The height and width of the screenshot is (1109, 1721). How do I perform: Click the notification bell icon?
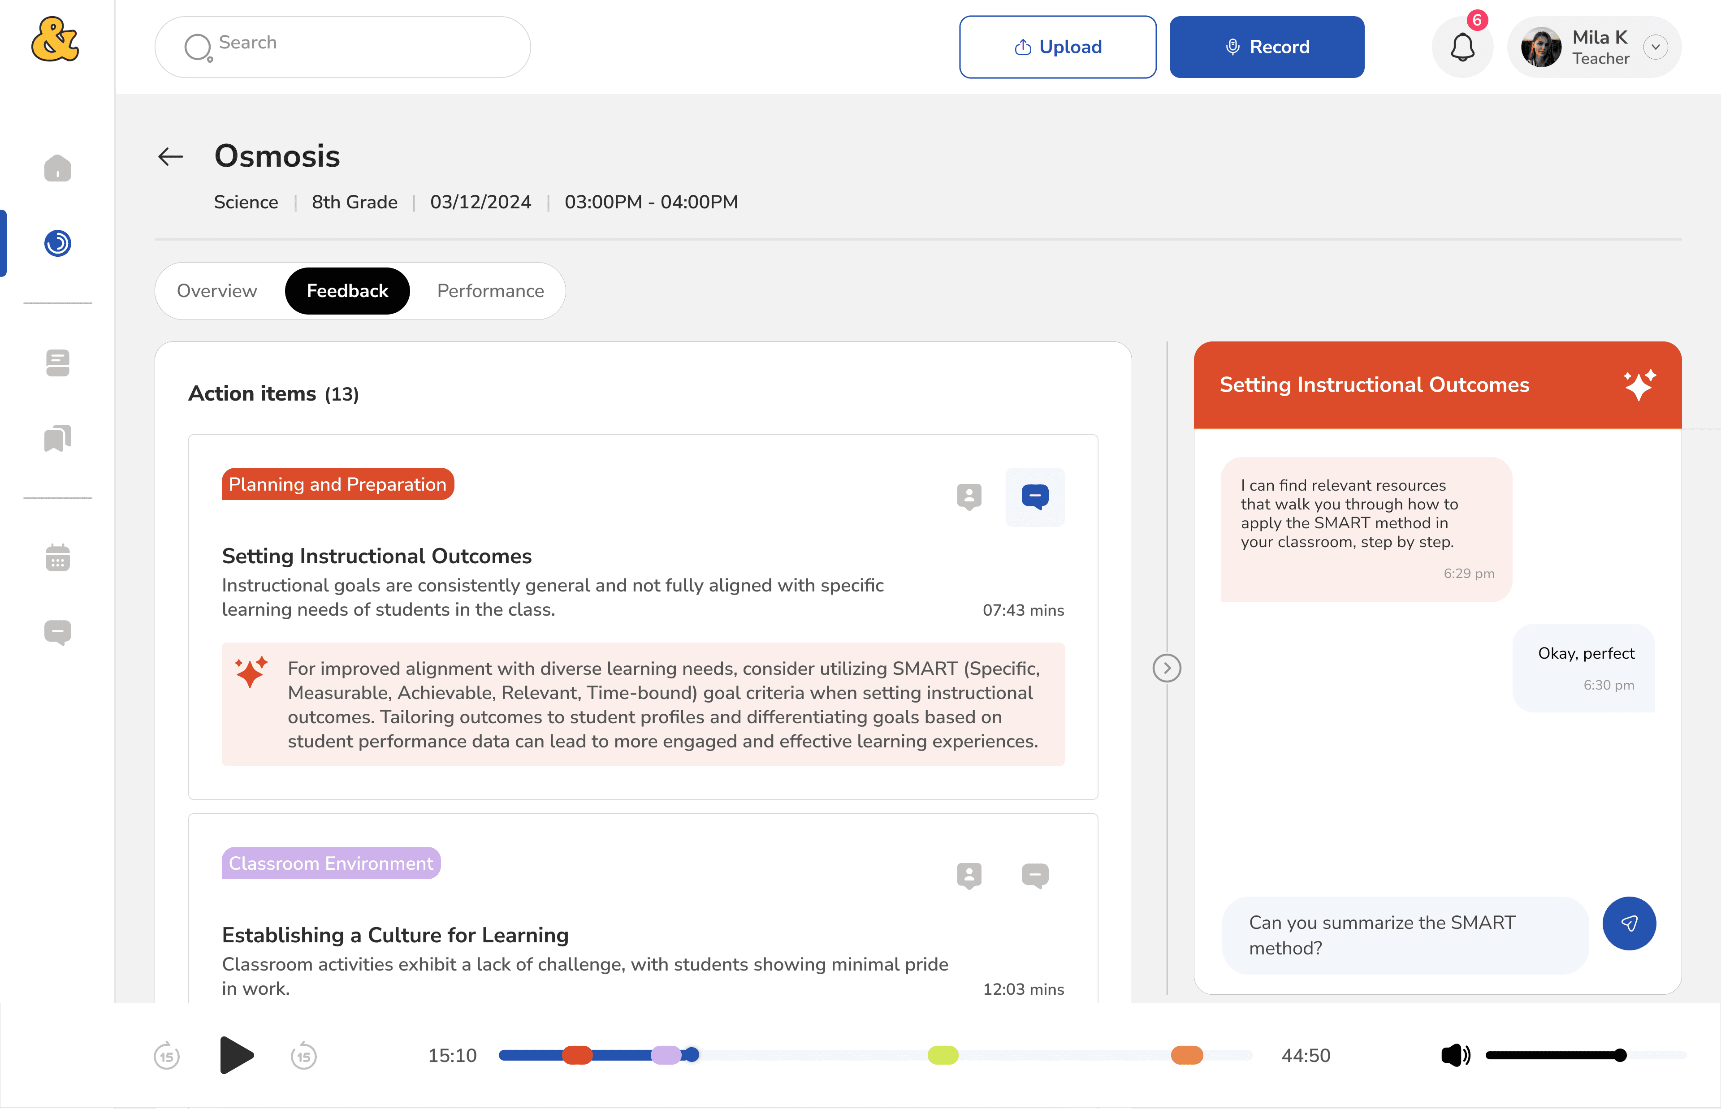coord(1462,47)
